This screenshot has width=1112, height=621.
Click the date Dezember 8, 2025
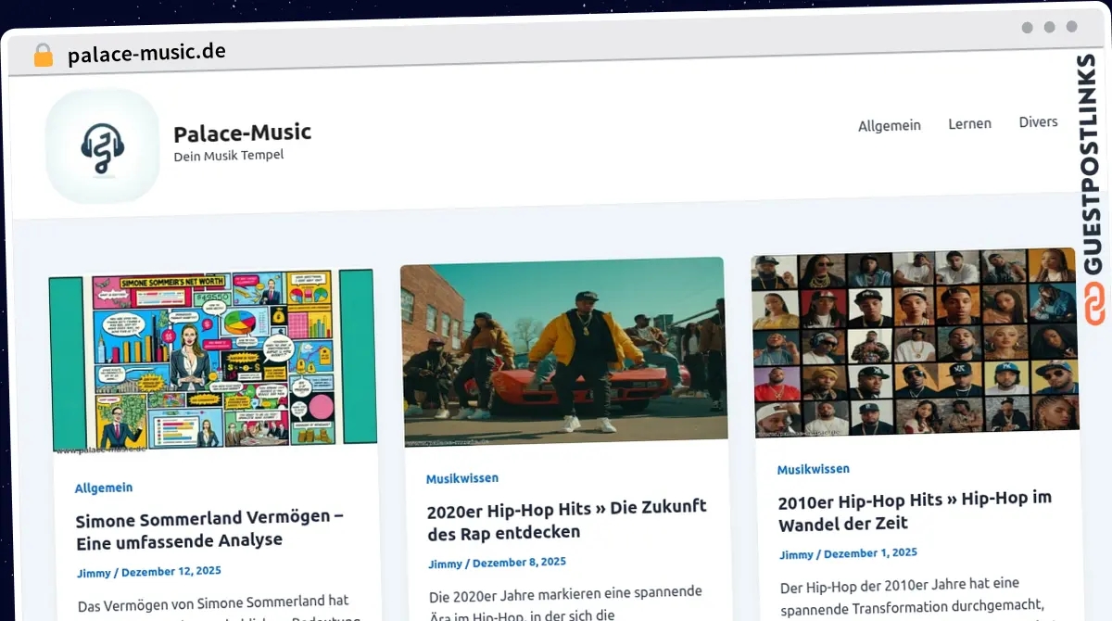519,562
